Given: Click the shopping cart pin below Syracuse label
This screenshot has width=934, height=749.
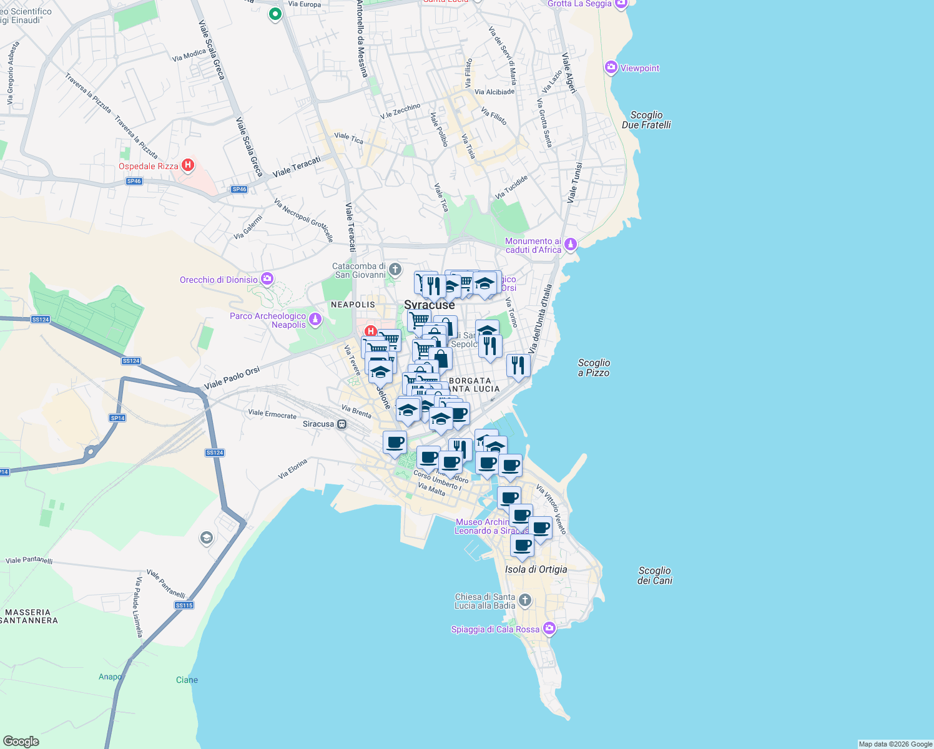Looking at the screenshot, I should pos(418,318).
